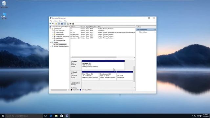Screen dimensions: 210x118
Task: Sort by the File System column header
Action: [93, 27]
